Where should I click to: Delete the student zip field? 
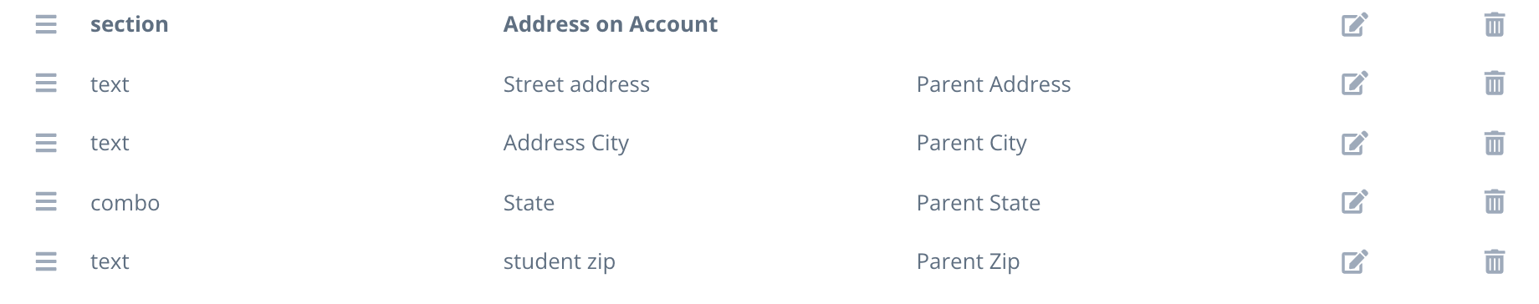[1494, 261]
